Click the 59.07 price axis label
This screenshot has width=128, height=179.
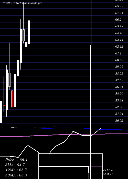119,66
